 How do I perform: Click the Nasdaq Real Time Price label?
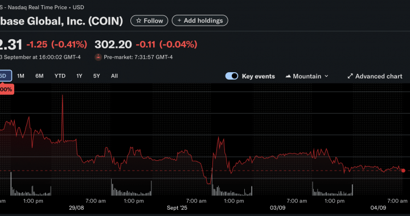click(38, 7)
